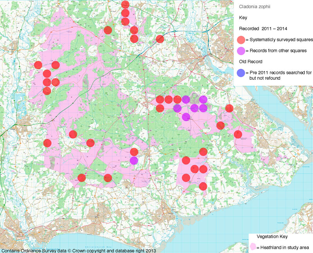Screen dimensions: 313x253
Task: Select the bottom-left-most red marker on the map
Action: (82, 178)
